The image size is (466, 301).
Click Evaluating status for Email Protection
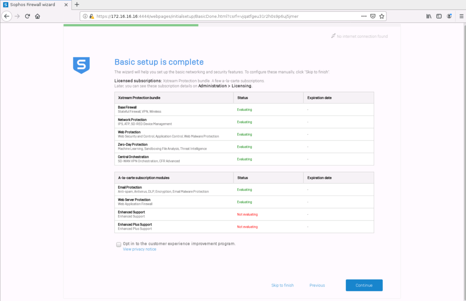click(244, 190)
